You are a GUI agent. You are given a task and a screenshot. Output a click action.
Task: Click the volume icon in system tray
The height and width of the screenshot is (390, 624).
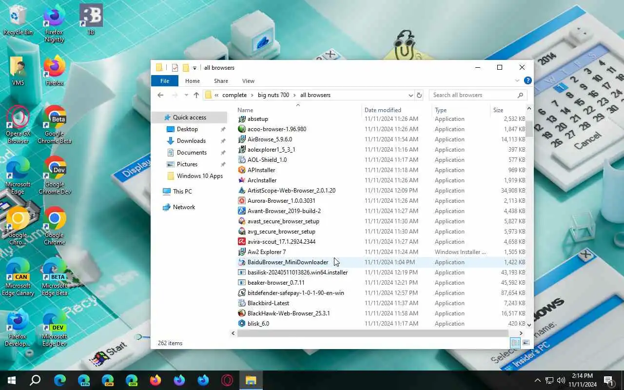[561, 380]
